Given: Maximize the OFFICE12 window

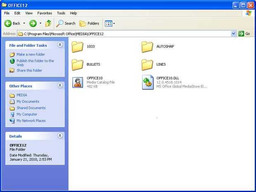Looking at the screenshot, I should pyautogui.click(x=243, y=5).
